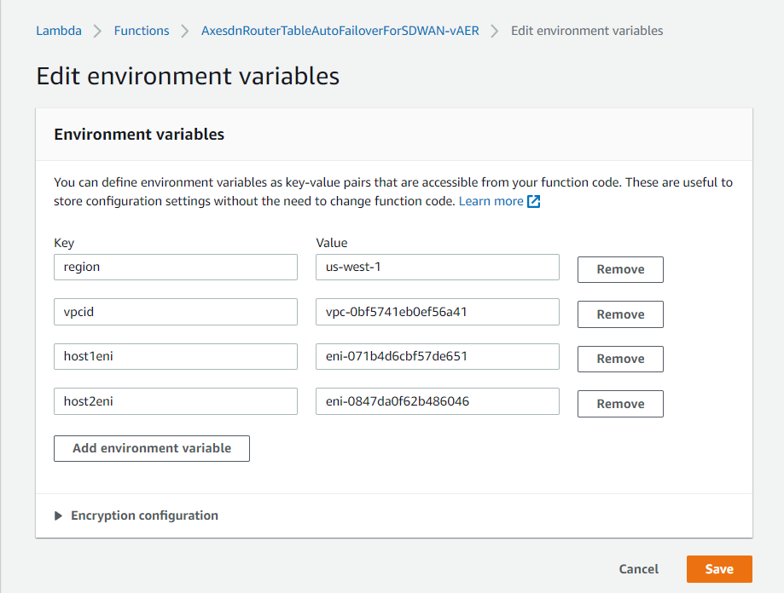Remove the host2eni environment variable
Viewport: 784px width, 593px height.
(x=620, y=404)
